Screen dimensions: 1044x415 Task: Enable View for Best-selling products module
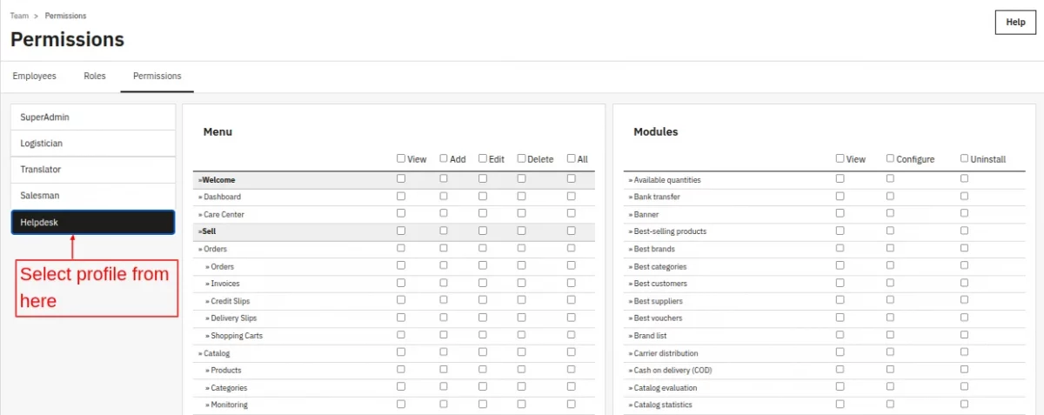click(x=840, y=231)
